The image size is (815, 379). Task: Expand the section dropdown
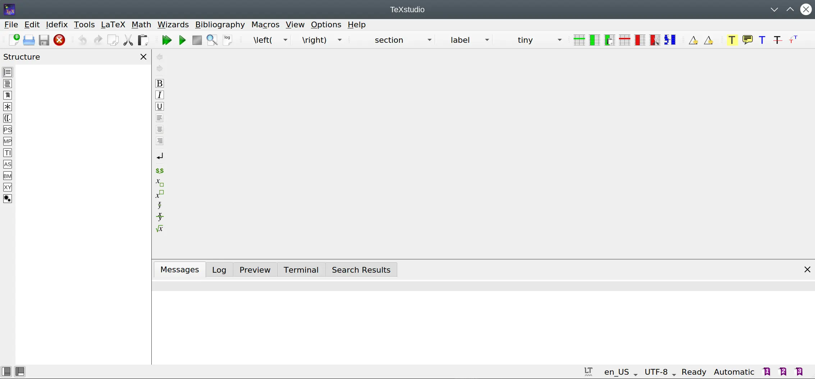[x=429, y=40]
